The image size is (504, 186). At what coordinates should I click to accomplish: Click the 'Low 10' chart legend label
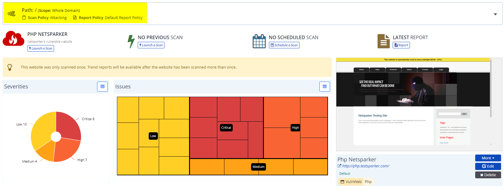point(21,124)
